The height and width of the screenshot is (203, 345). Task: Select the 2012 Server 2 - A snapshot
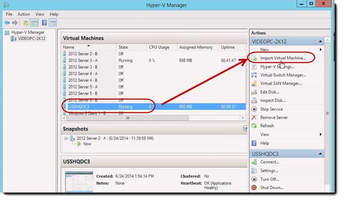115,138
